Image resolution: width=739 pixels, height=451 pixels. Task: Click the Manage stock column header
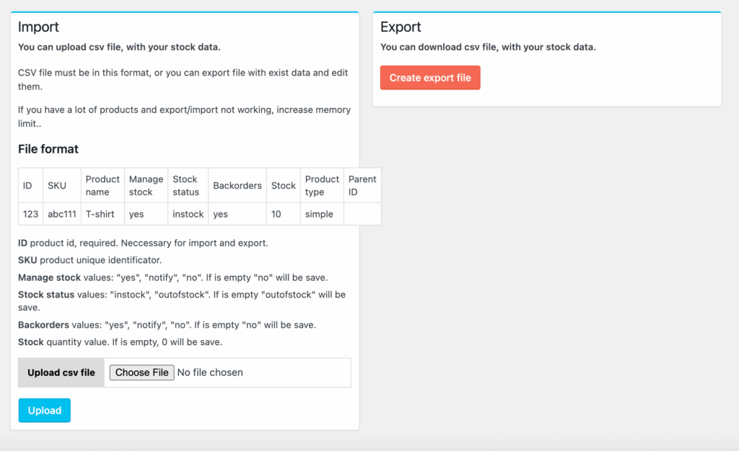tap(146, 186)
